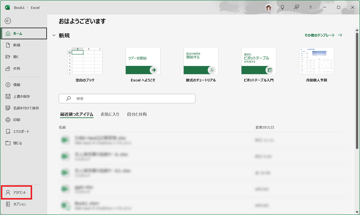Click the vertical scrollbar thumb
This screenshot has height=215, width=360.
tap(357, 91)
